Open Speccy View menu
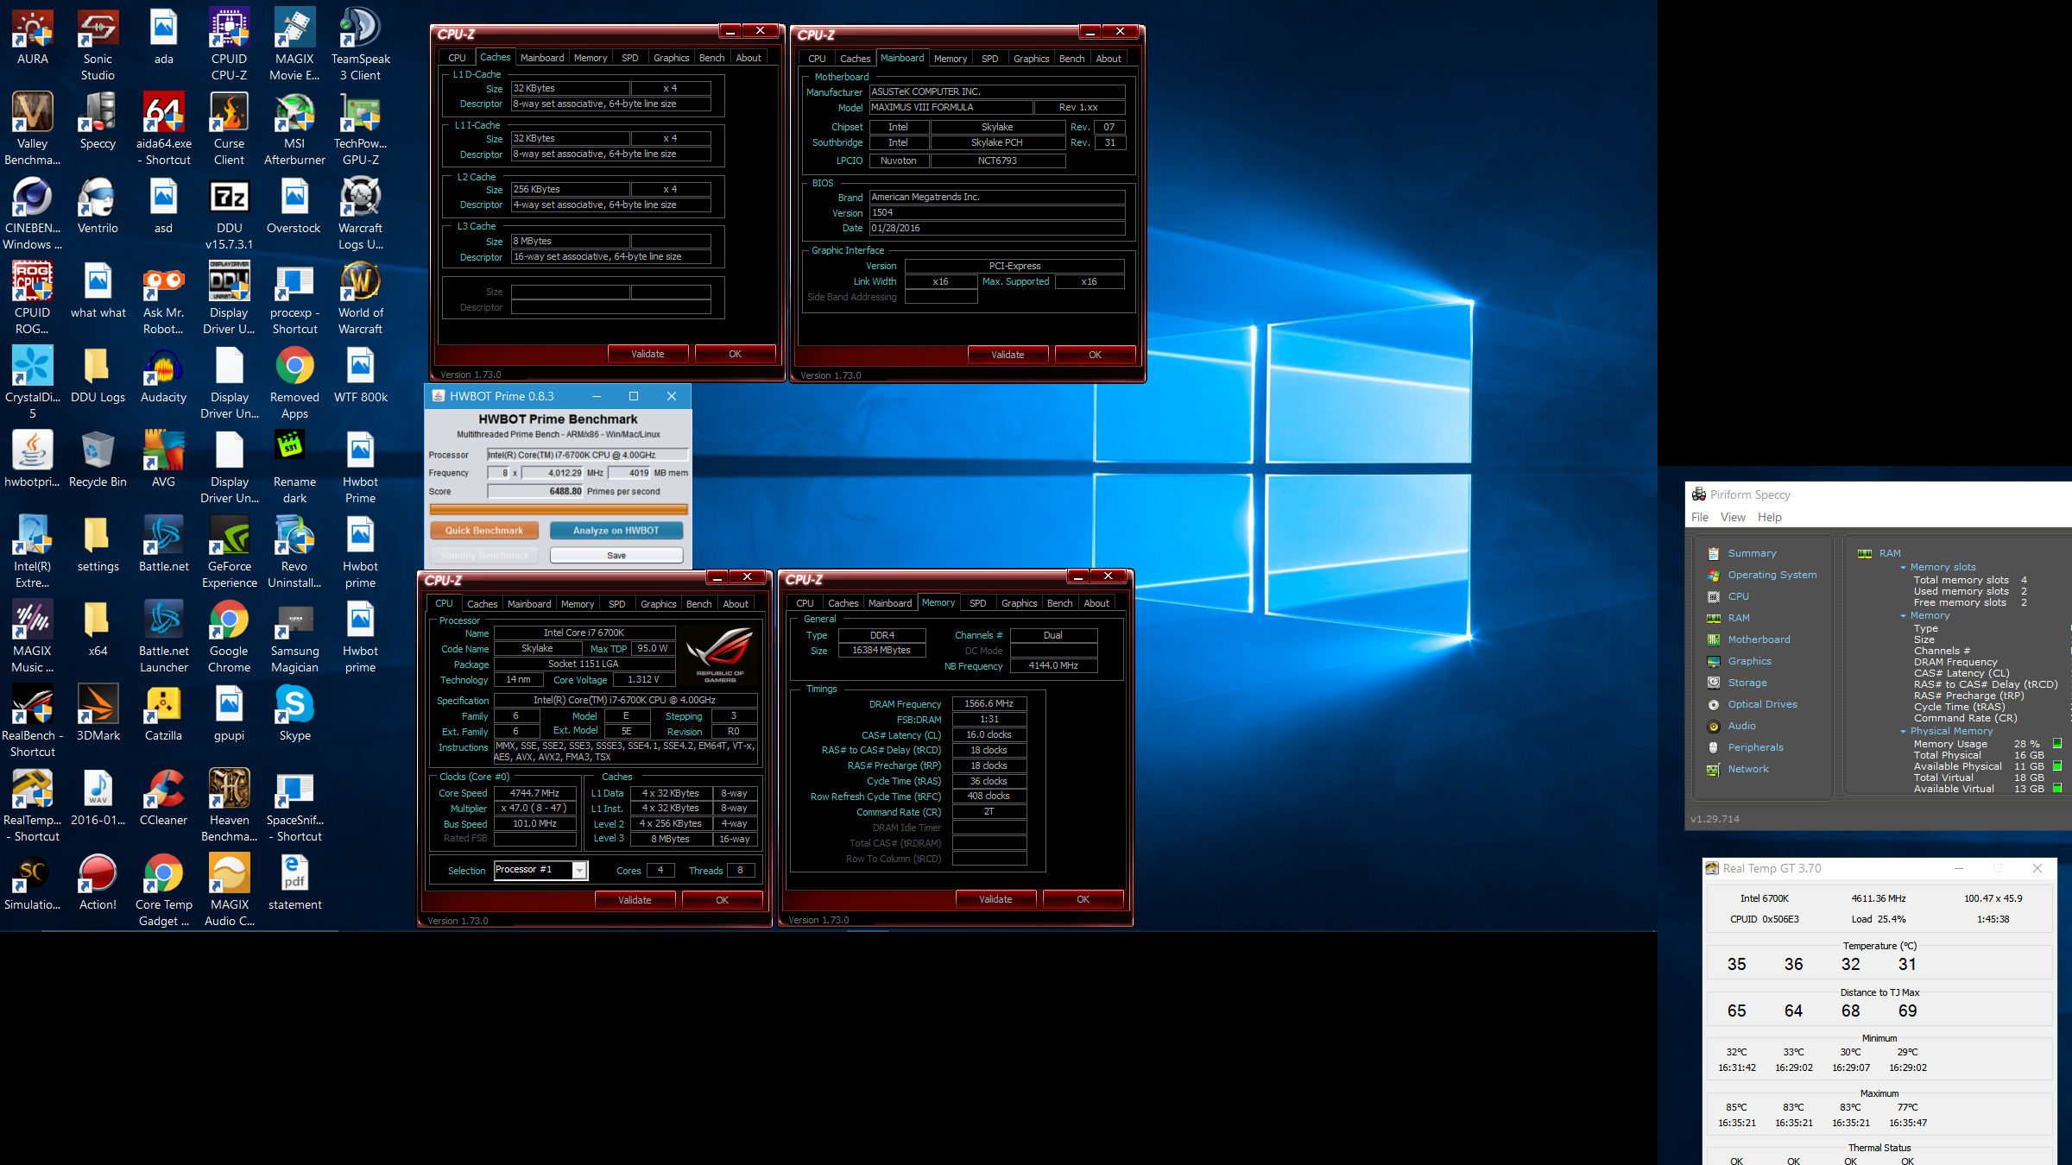This screenshot has width=2072, height=1165. (1733, 517)
